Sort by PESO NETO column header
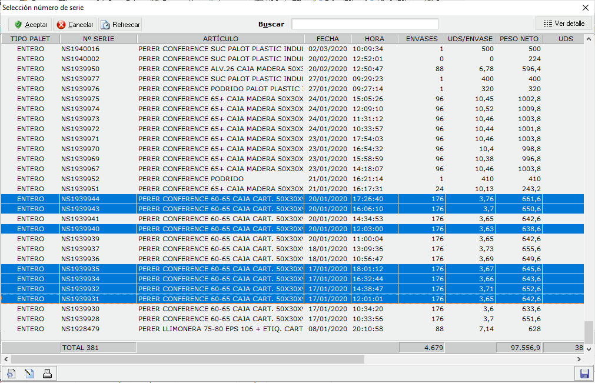Screen dimensions: 595x383 [518, 39]
